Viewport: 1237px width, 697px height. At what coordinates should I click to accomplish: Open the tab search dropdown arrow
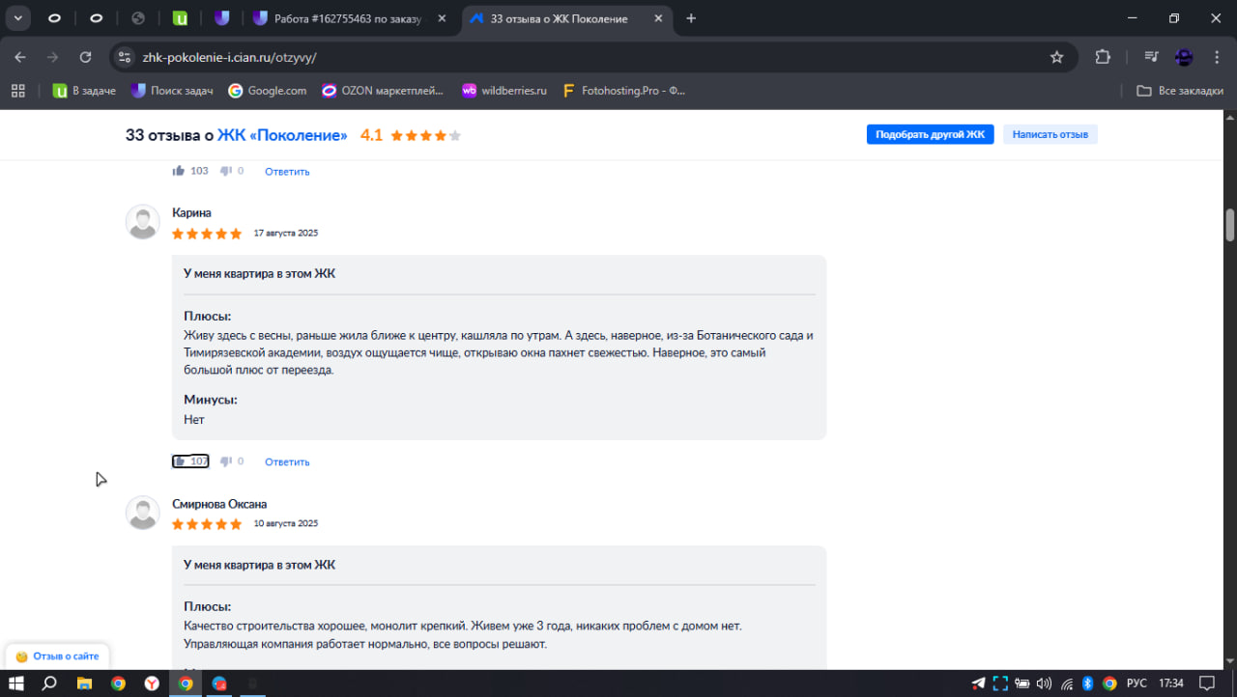[x=17, y=18]
